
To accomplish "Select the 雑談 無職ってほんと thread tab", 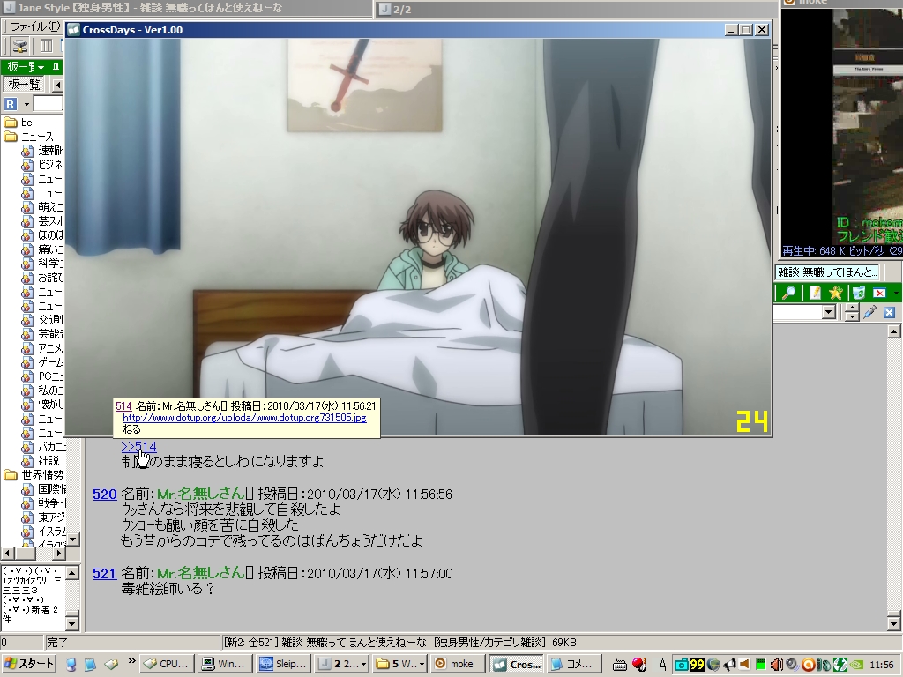I will click(828, 272).
